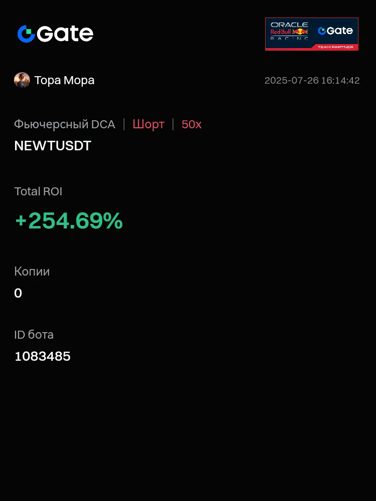This screenshot has width=376, height=501.
Task: Open the NEWTUSDT trading pair
Action: tap(53, 146)
